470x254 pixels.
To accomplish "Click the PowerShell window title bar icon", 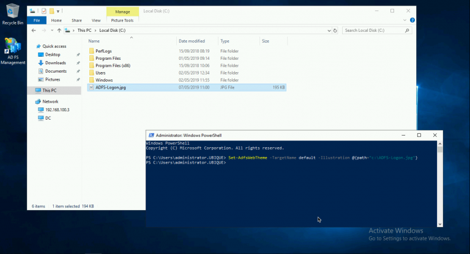I will pyautogui.click(x=151, y=135).
